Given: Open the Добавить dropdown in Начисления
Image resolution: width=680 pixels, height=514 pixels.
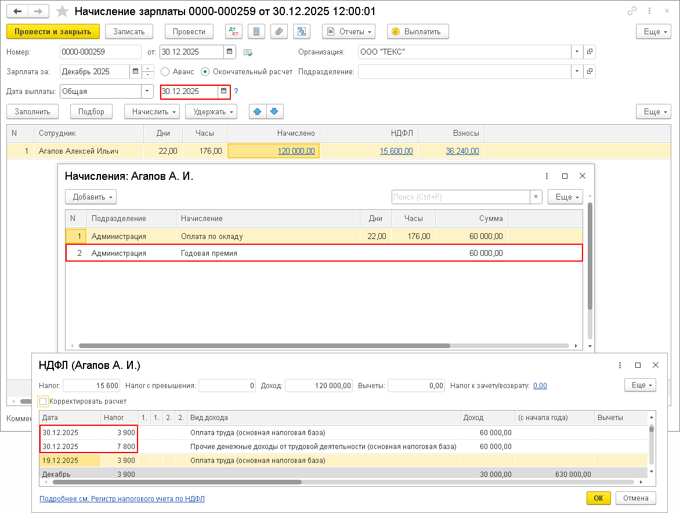Looking at the screenshot, I should (91, 197).
